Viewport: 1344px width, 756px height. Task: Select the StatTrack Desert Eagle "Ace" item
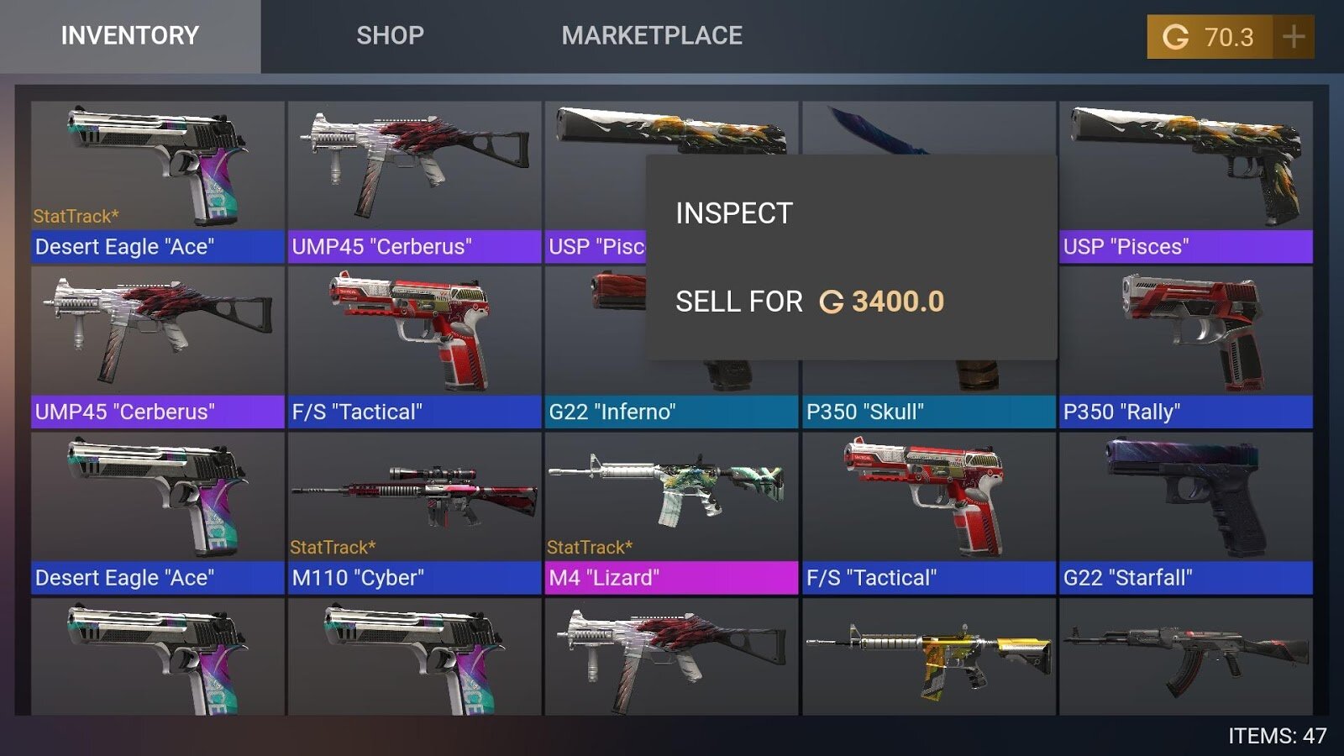pos(157,182)
